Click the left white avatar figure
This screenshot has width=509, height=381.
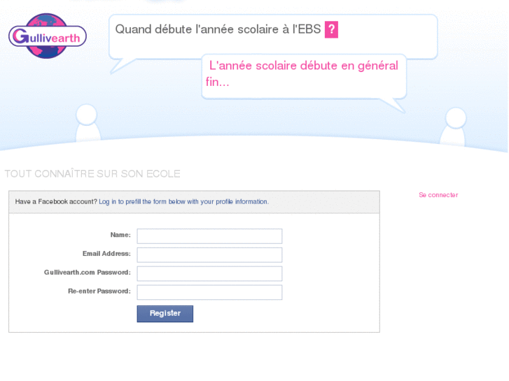click(87, 124)
